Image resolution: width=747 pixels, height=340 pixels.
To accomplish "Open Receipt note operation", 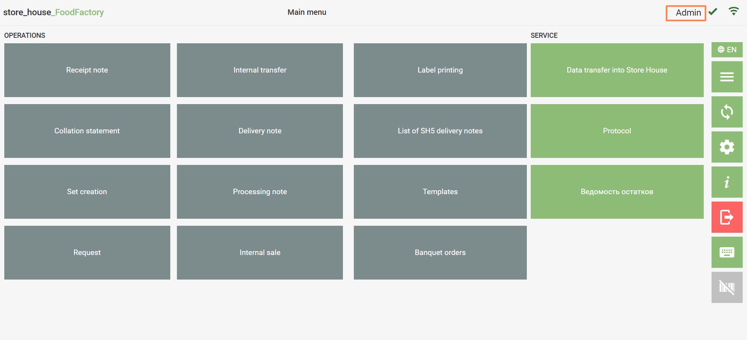I will pos(87,70).
